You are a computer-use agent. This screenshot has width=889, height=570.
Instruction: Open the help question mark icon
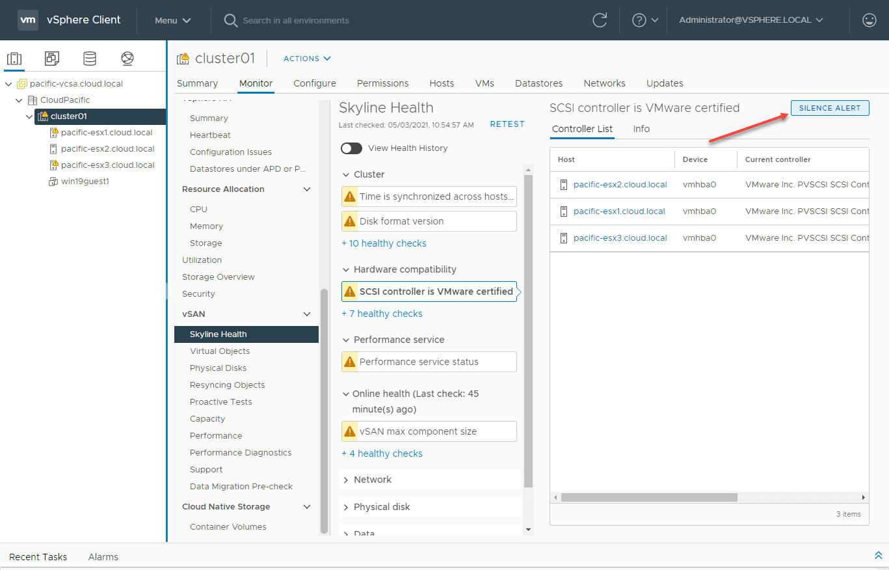(639, 20)
